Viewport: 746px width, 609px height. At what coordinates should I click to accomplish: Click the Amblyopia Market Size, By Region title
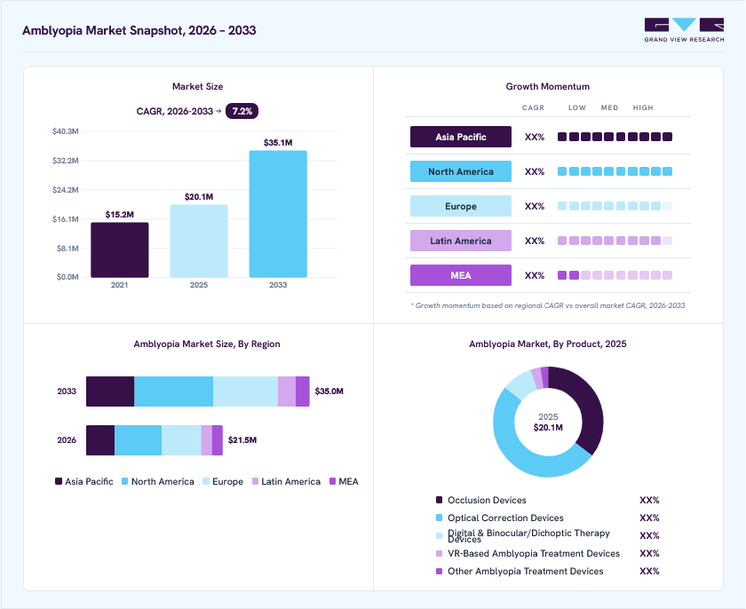click(x=207, y=344)
